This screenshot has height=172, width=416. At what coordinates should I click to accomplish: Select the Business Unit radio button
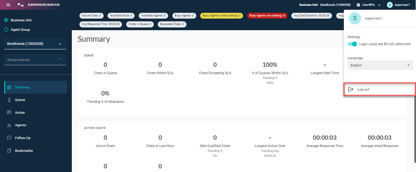coord(6,20)
